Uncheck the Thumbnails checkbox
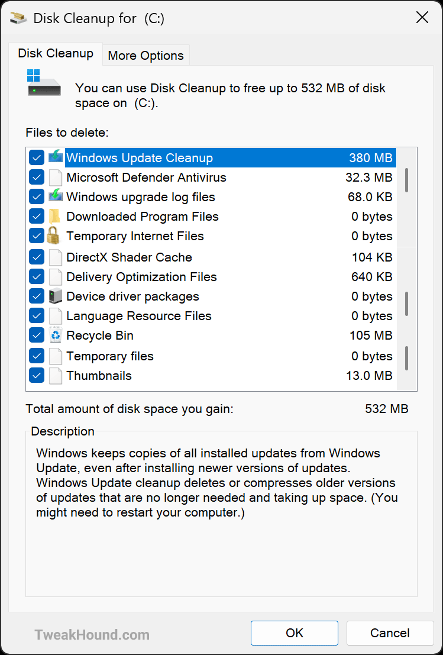Image resolution: width=443 pixels, height=655 pixels. (x=37, y=376)
